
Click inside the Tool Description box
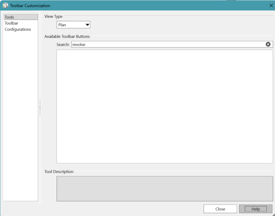point(164,188)
